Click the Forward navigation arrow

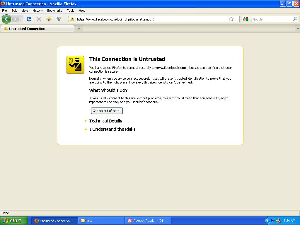[15, 19]
